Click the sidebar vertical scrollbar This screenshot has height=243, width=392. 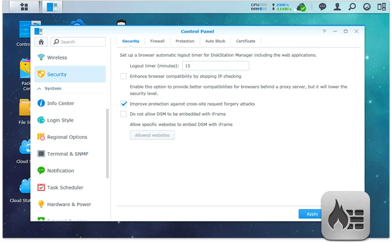tap(107, 142)
